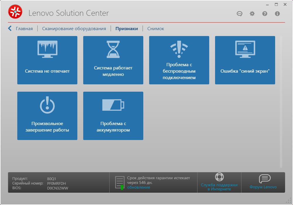Open the Сканирование оборудования tab
The width and height of the screenshot is (293, 205).
pos(74,29)
